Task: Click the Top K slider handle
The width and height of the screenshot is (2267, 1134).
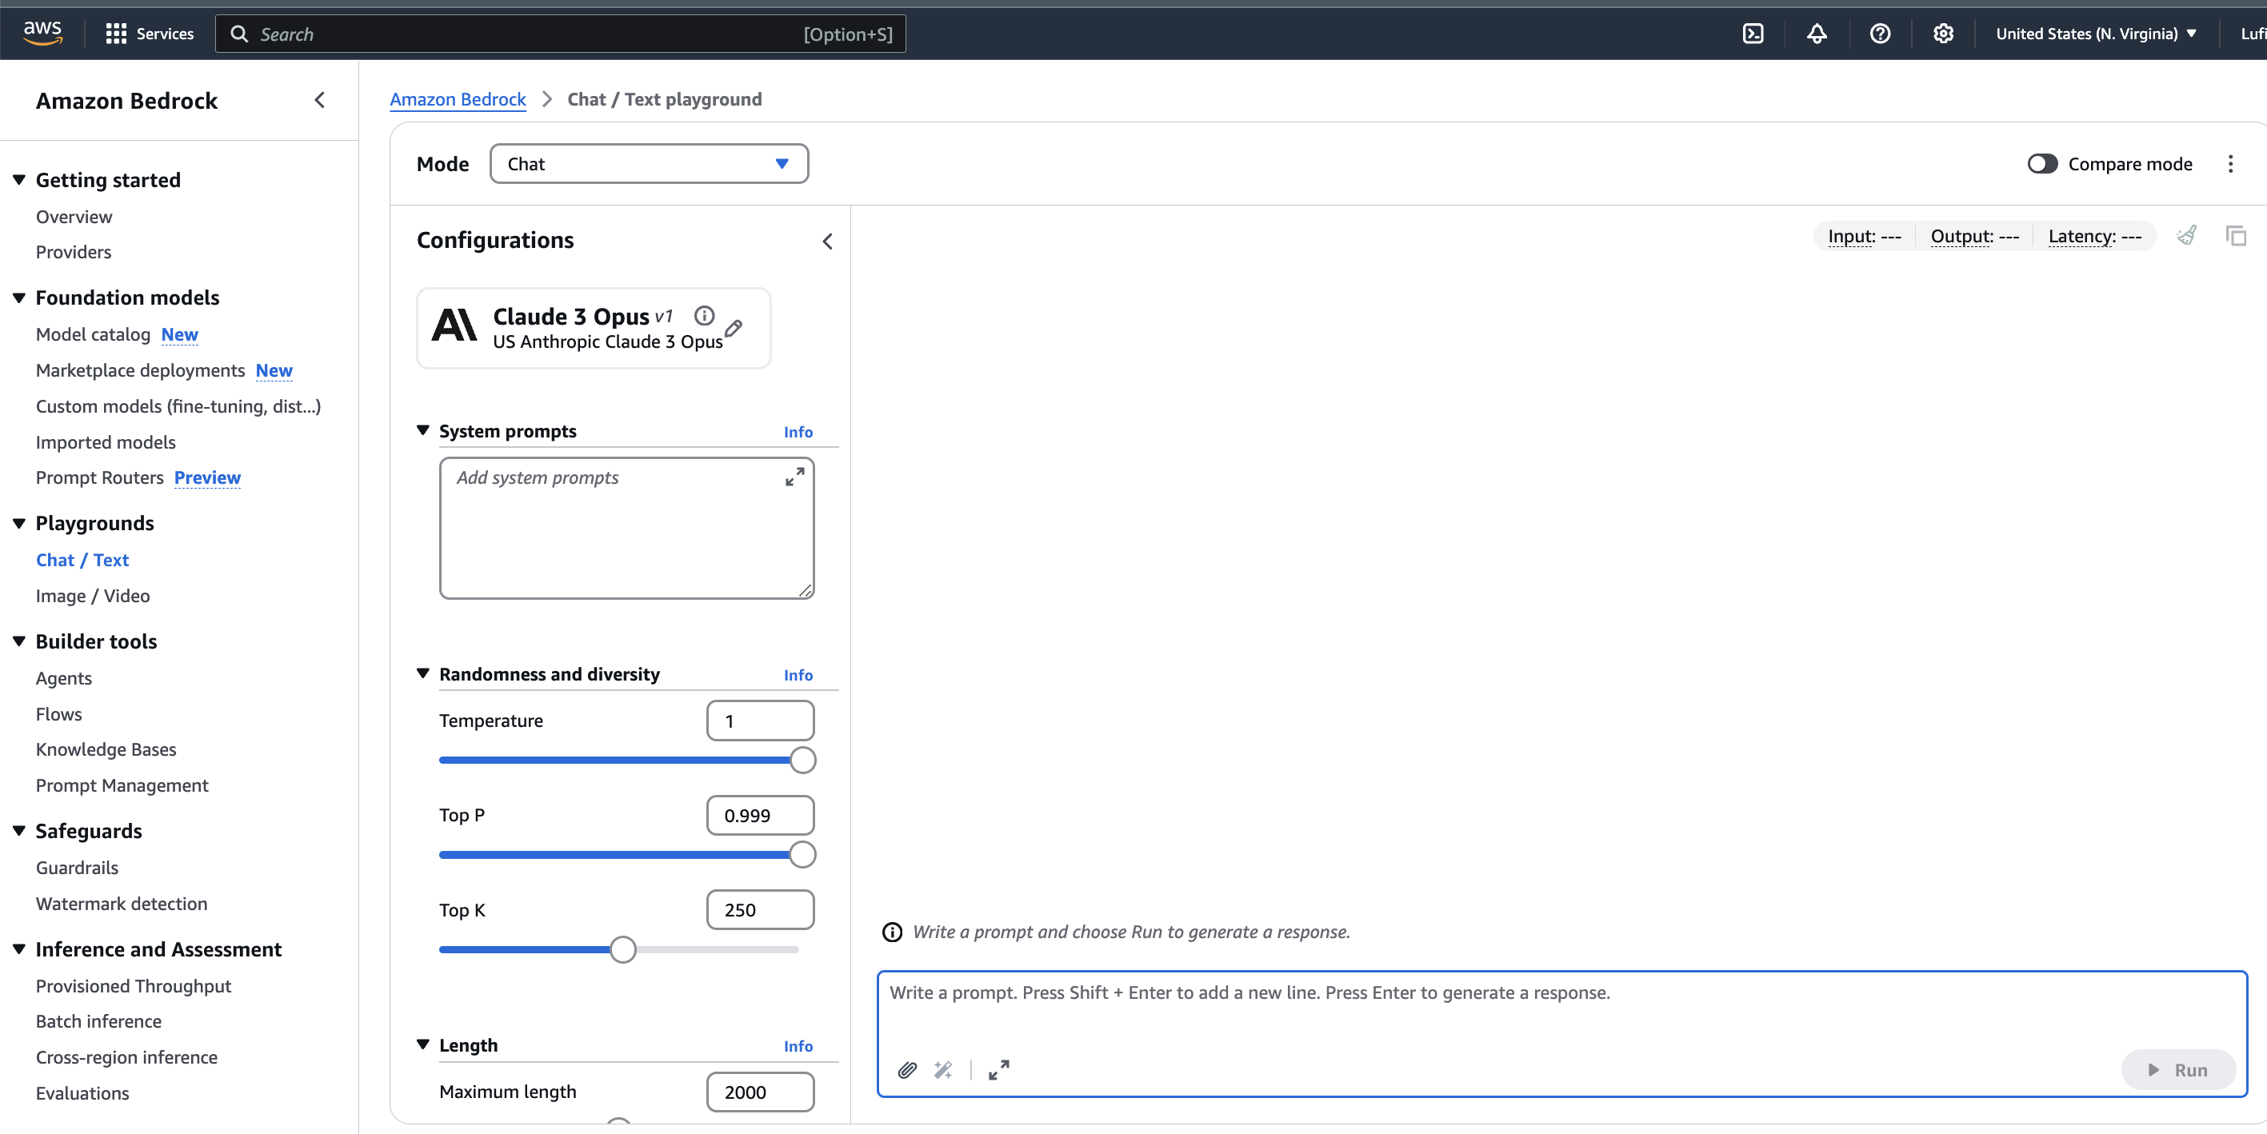Action: [x=622, y=949]
